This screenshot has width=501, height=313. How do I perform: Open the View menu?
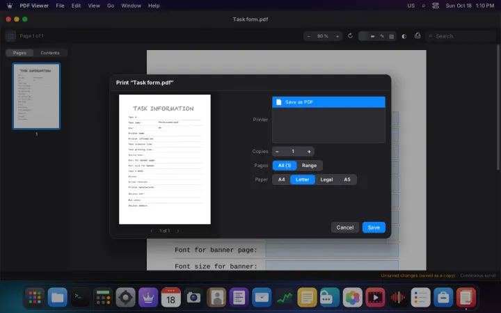pos(94,6)
